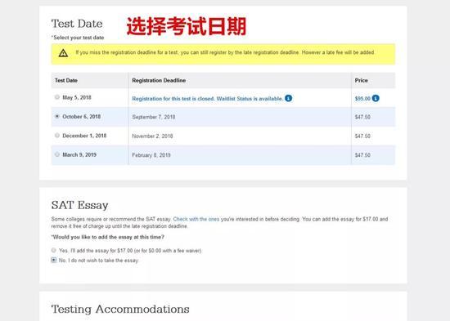
Task: Click the 'SAT Essay' heading
Action: tap(80, 205)
